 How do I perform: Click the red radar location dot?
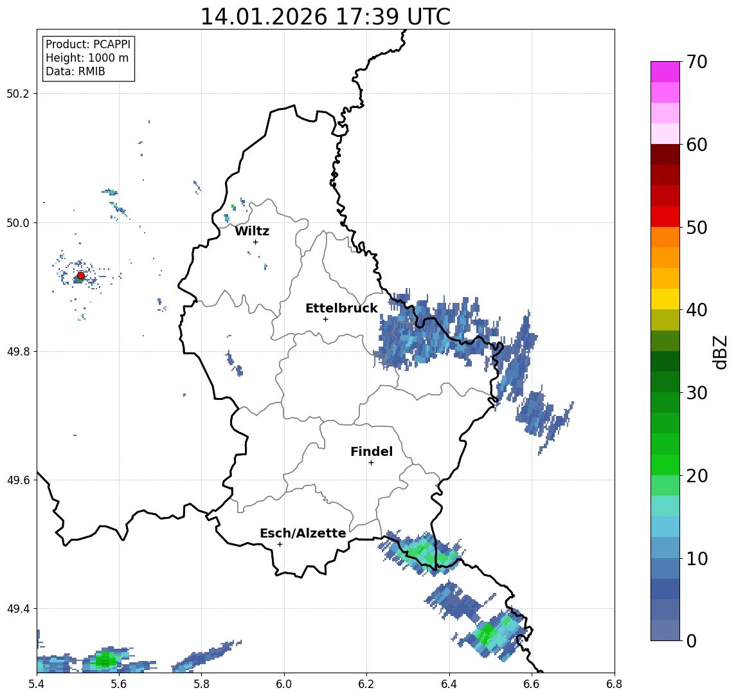[x=81, y=276]
